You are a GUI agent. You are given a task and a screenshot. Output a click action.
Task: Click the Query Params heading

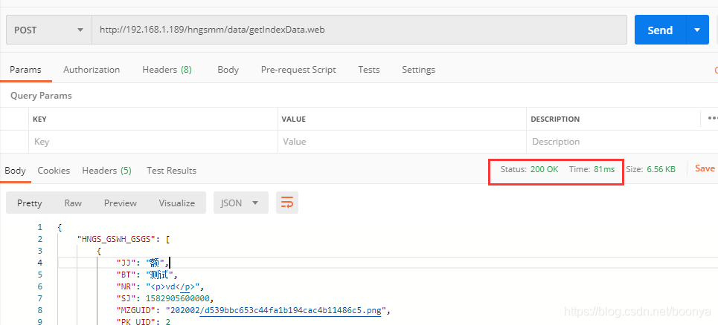point(41,96)
